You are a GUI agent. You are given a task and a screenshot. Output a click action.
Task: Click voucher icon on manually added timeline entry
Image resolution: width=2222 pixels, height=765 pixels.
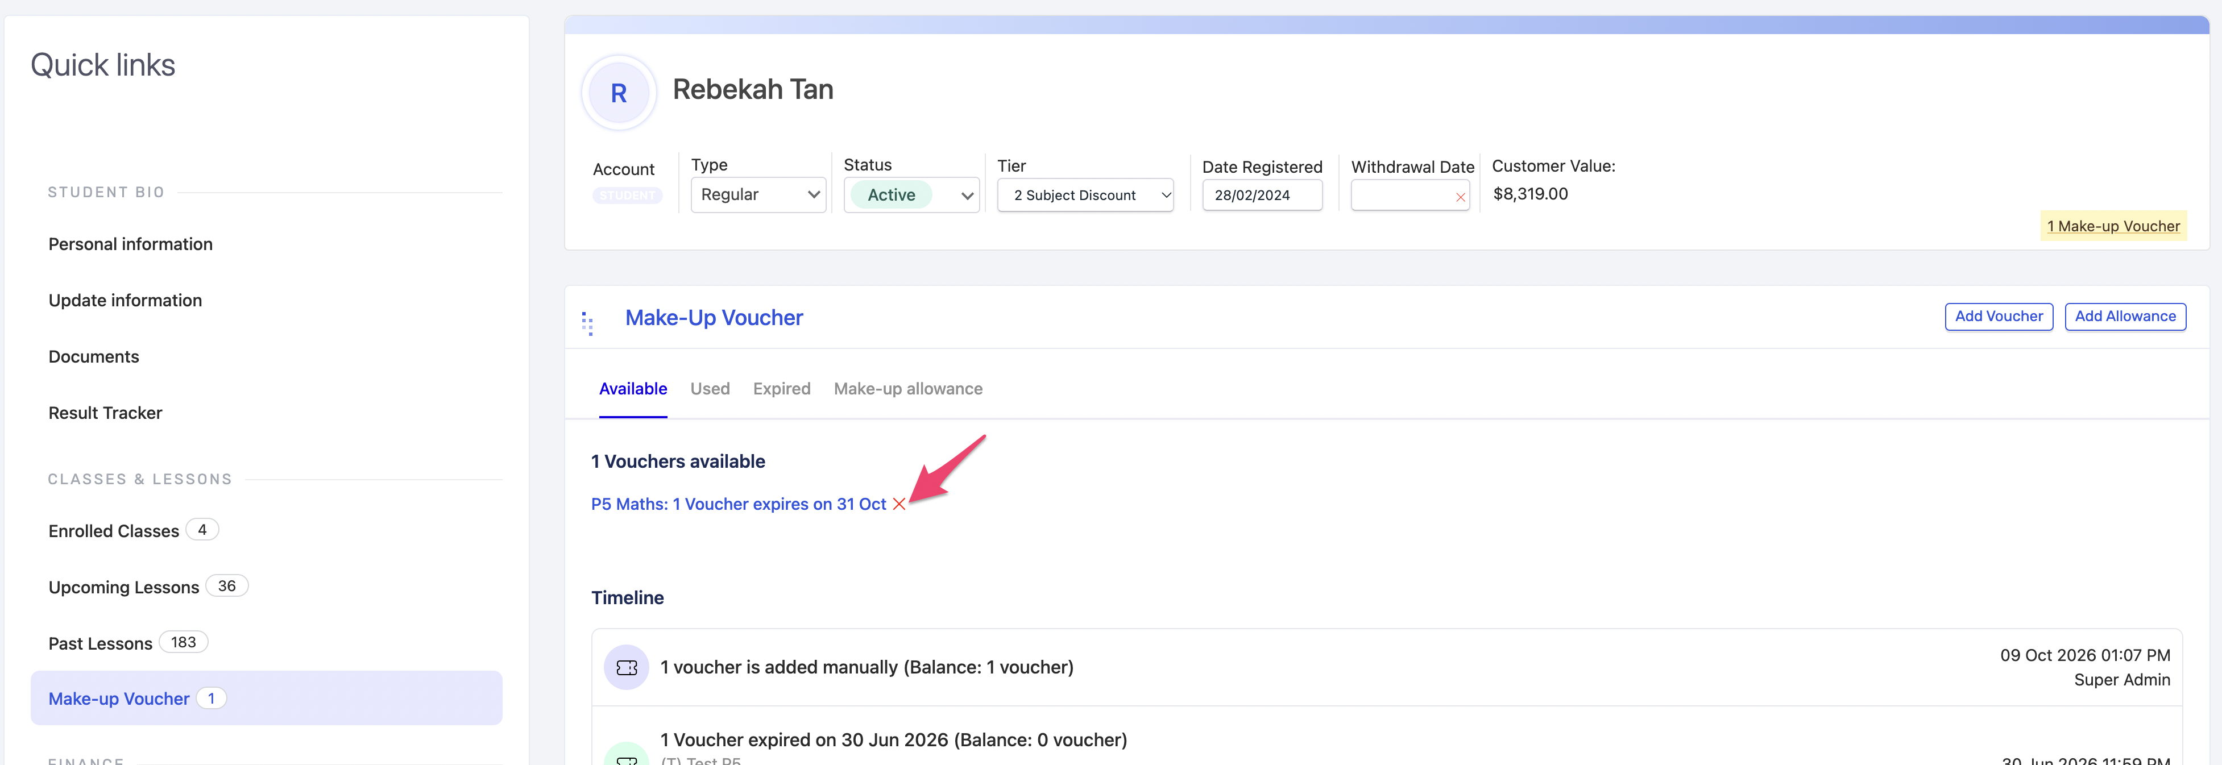pos(627,668)
